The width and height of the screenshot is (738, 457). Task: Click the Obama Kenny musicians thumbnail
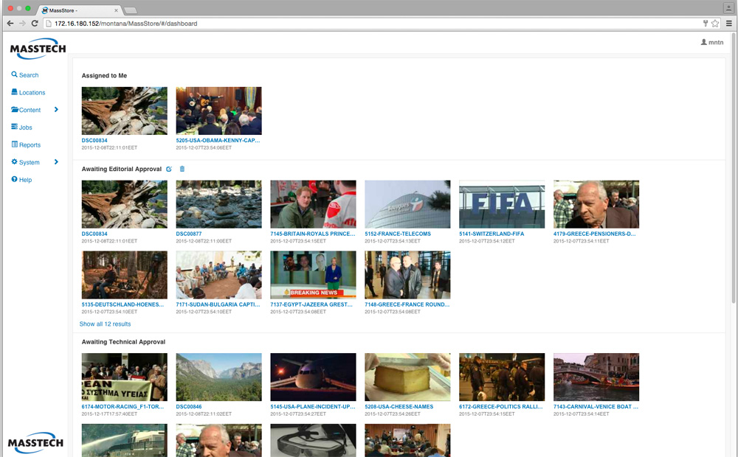[219, 111]
